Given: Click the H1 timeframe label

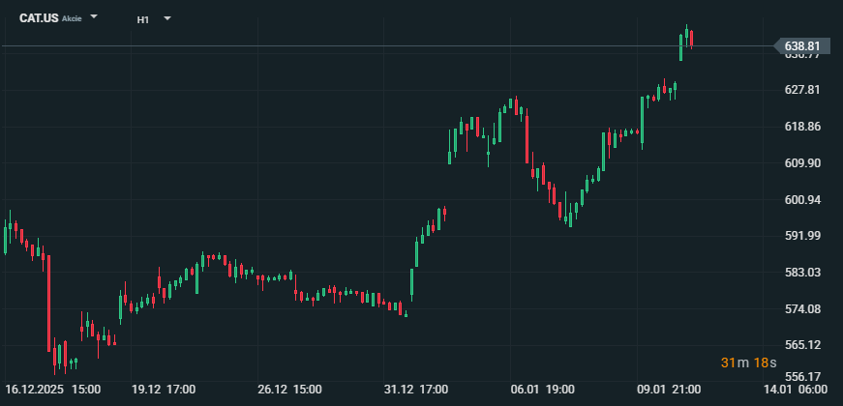Looking at the screenshot, I should tap(143, 18).
